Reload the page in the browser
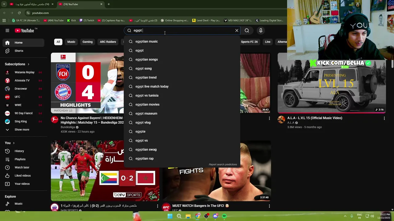The height and width of the screenshot is (221, 394). (x=19, y=13)
